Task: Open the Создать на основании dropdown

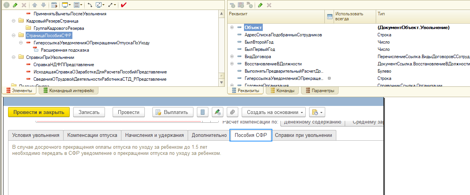Action: click(273, 112)
